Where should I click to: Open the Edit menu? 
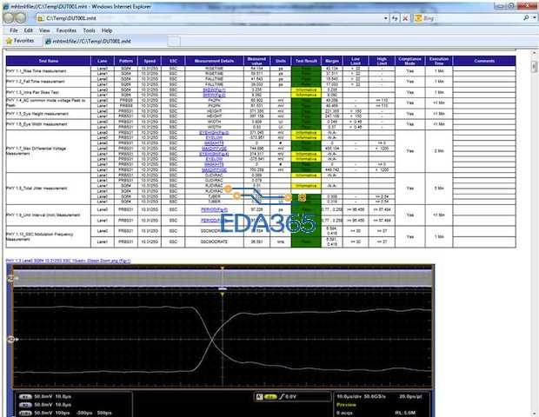pos(28,30)
